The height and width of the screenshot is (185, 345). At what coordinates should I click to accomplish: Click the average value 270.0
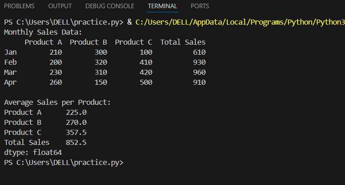(x=76, y=123)
